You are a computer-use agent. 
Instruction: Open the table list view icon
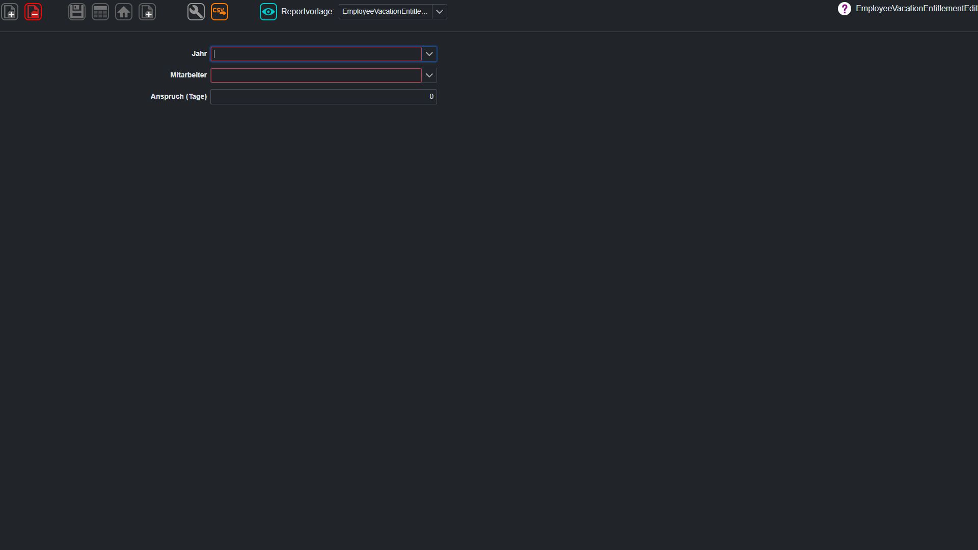tap(100, 12)
